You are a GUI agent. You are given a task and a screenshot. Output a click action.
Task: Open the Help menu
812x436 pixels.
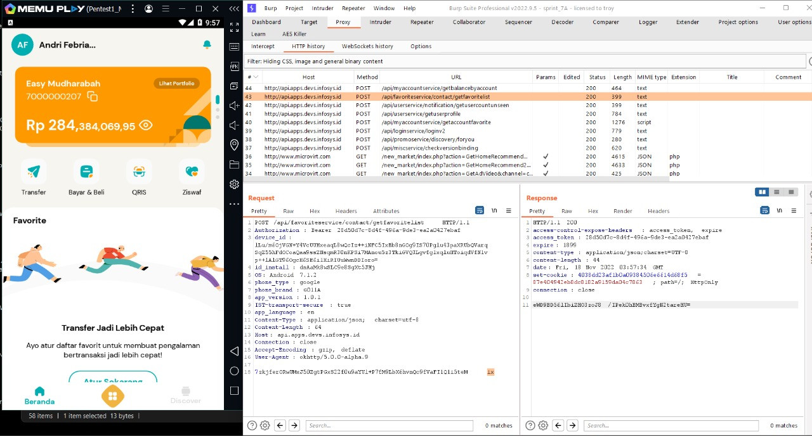click(410, 8)
